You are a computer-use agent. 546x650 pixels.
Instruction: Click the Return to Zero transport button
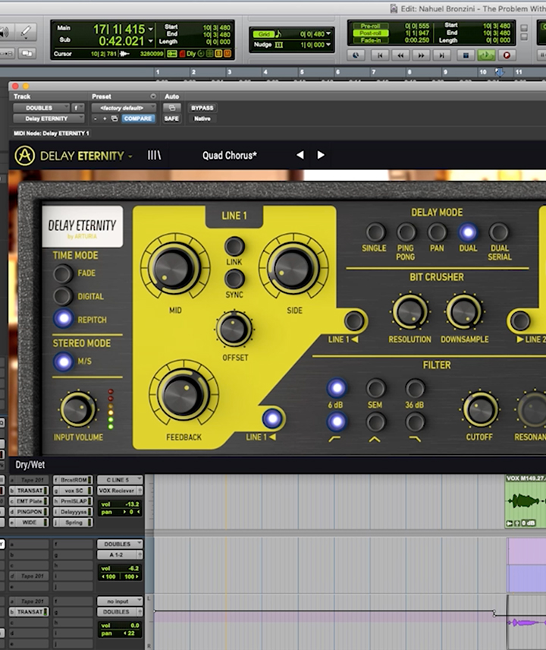click(380, 55)
